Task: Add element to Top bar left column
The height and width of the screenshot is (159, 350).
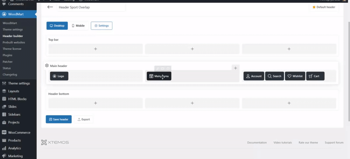Action: point(96,49)
